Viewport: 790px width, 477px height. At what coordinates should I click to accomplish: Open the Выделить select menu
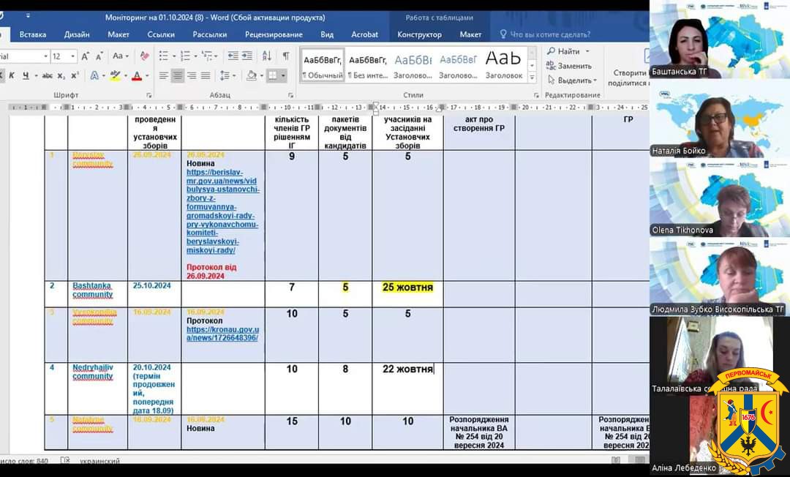click(572, 80)
